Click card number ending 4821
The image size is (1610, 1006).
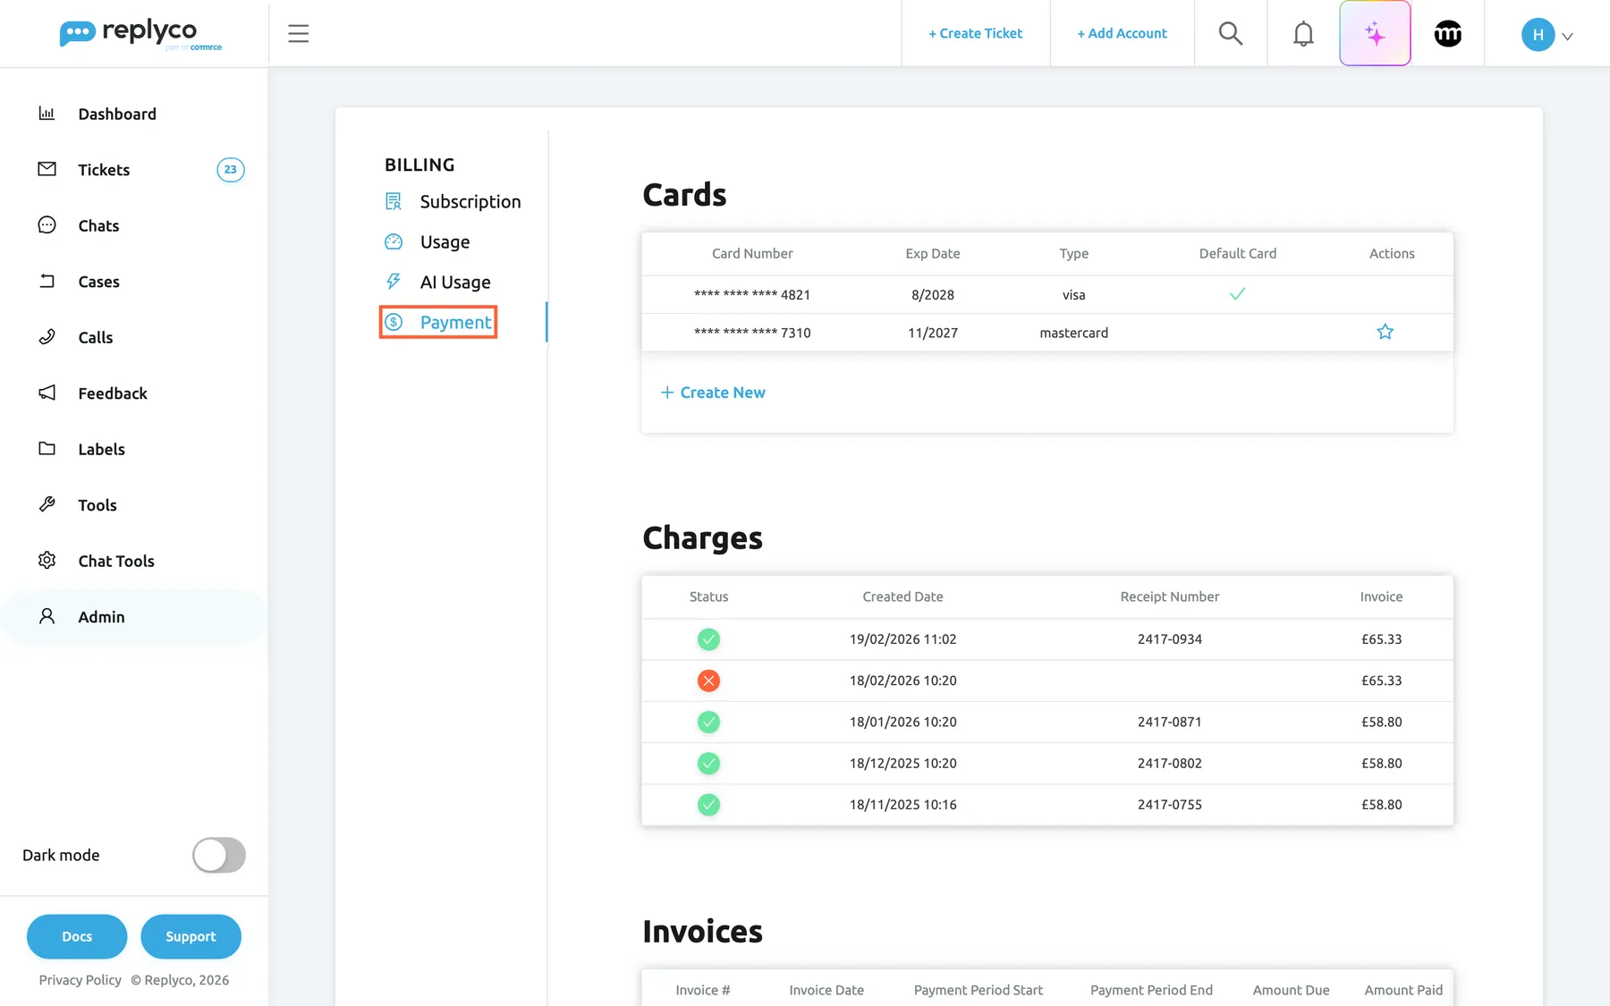pos(752,295)
